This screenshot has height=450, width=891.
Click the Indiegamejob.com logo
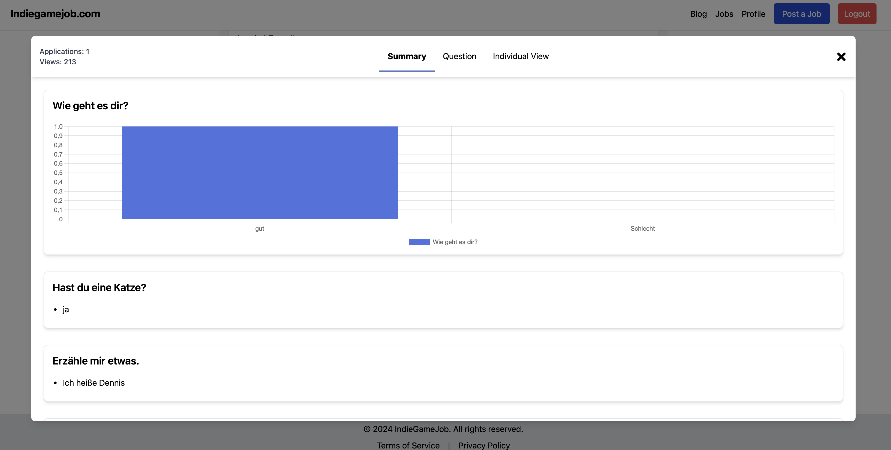click(55, 14)
